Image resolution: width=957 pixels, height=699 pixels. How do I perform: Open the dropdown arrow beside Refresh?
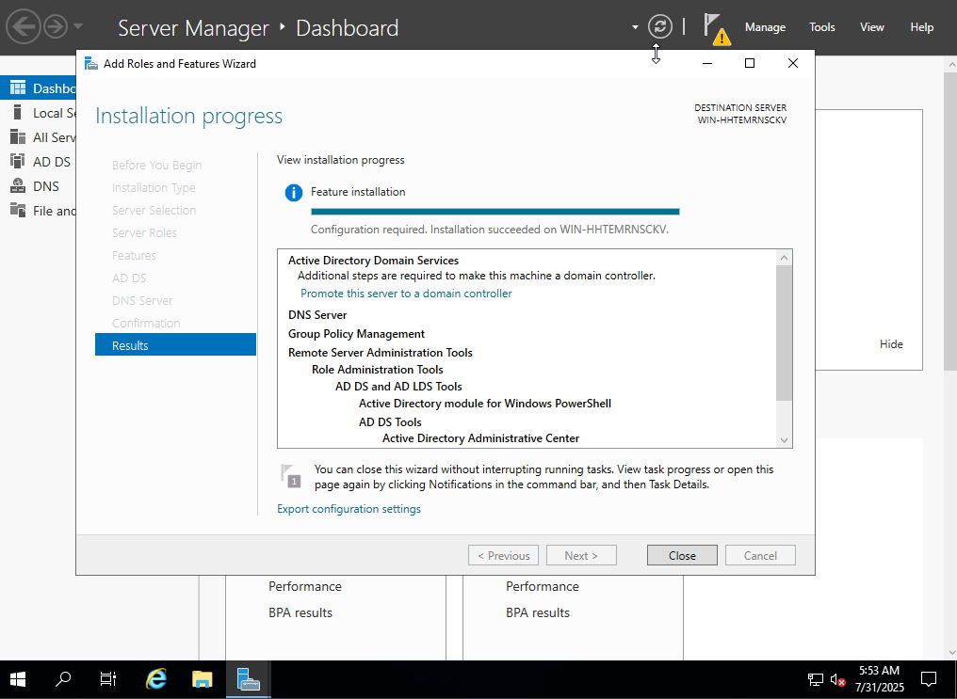tap(635, 27)
